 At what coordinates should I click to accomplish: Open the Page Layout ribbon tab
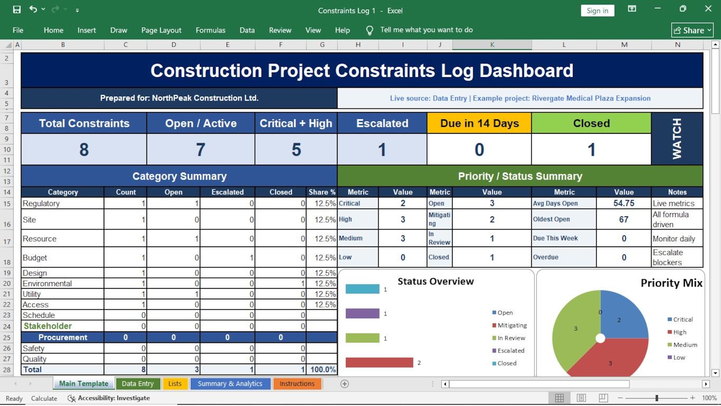tap(161, 30)
